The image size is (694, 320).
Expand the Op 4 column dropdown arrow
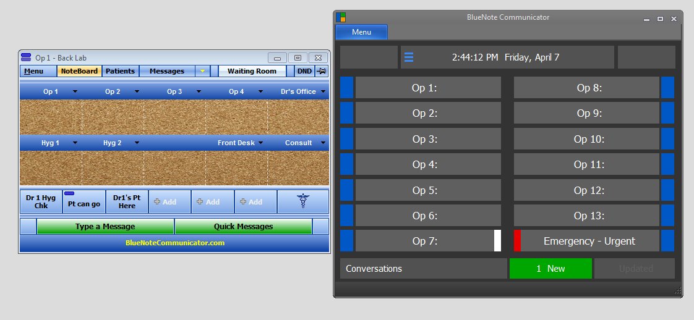pyautogui.click(x=260, y=91)
